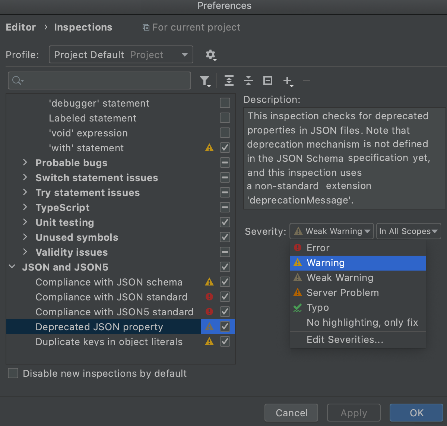Viewport: 447px width, 426px height.
Task: Open the profile gear settings menu
Action: coord(211,55)
